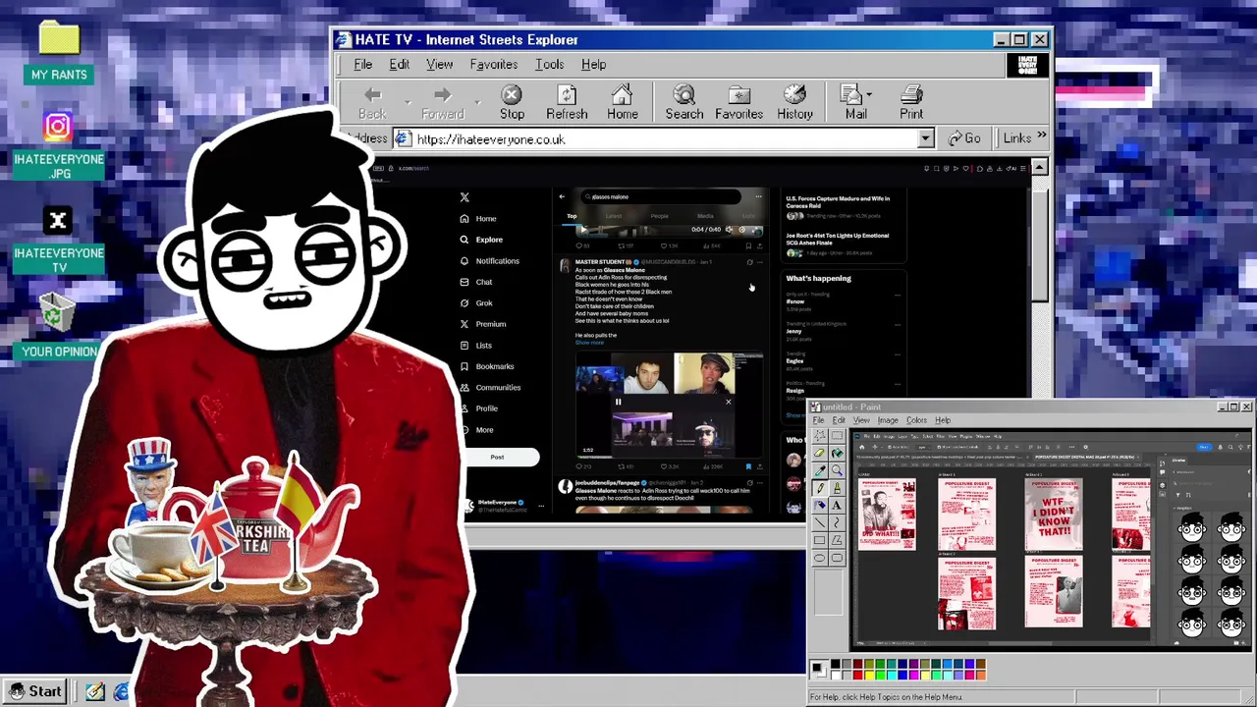
Task: Select the Rectangle shape tool in Paint
Action: coord(819,540)
